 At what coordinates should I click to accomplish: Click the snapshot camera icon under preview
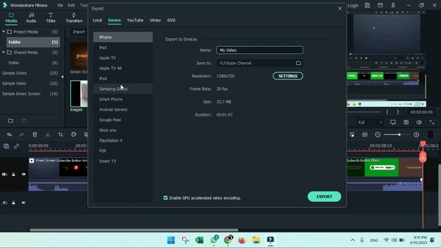click(x=406, y=123)
